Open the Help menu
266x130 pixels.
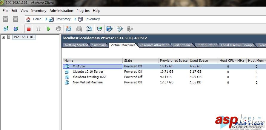coord(96,11)
